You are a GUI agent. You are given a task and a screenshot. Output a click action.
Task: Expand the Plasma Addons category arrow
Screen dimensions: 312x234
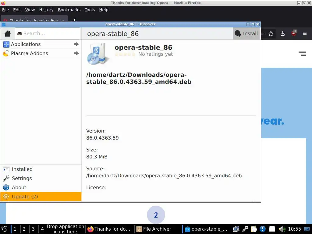pyautogui.click(x=76, y=53)
